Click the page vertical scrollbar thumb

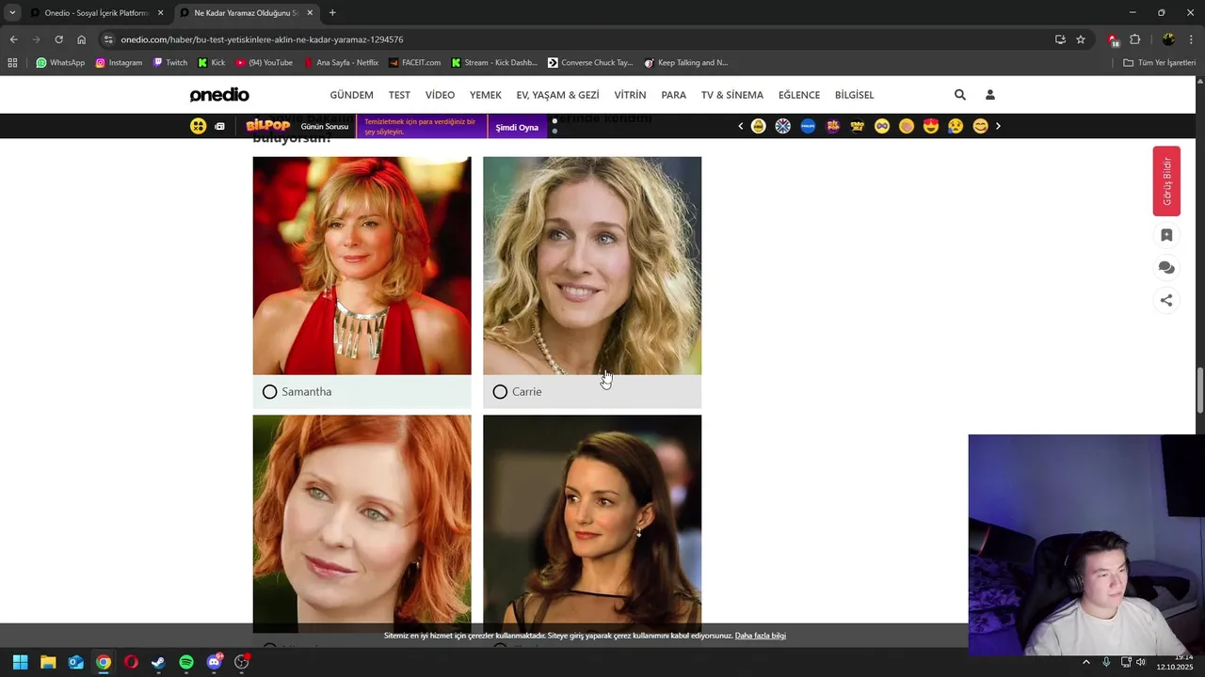[x=1199, y=389]
